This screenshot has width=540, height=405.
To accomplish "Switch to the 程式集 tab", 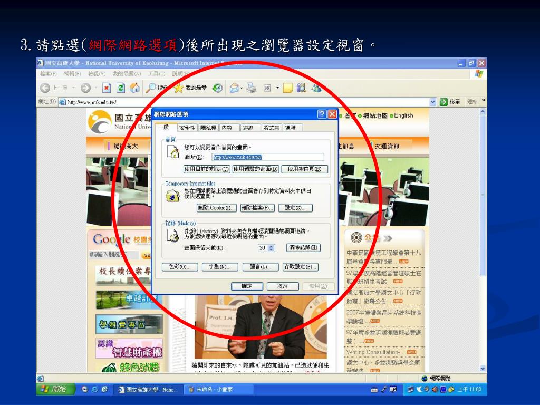I will pos(272,128).
